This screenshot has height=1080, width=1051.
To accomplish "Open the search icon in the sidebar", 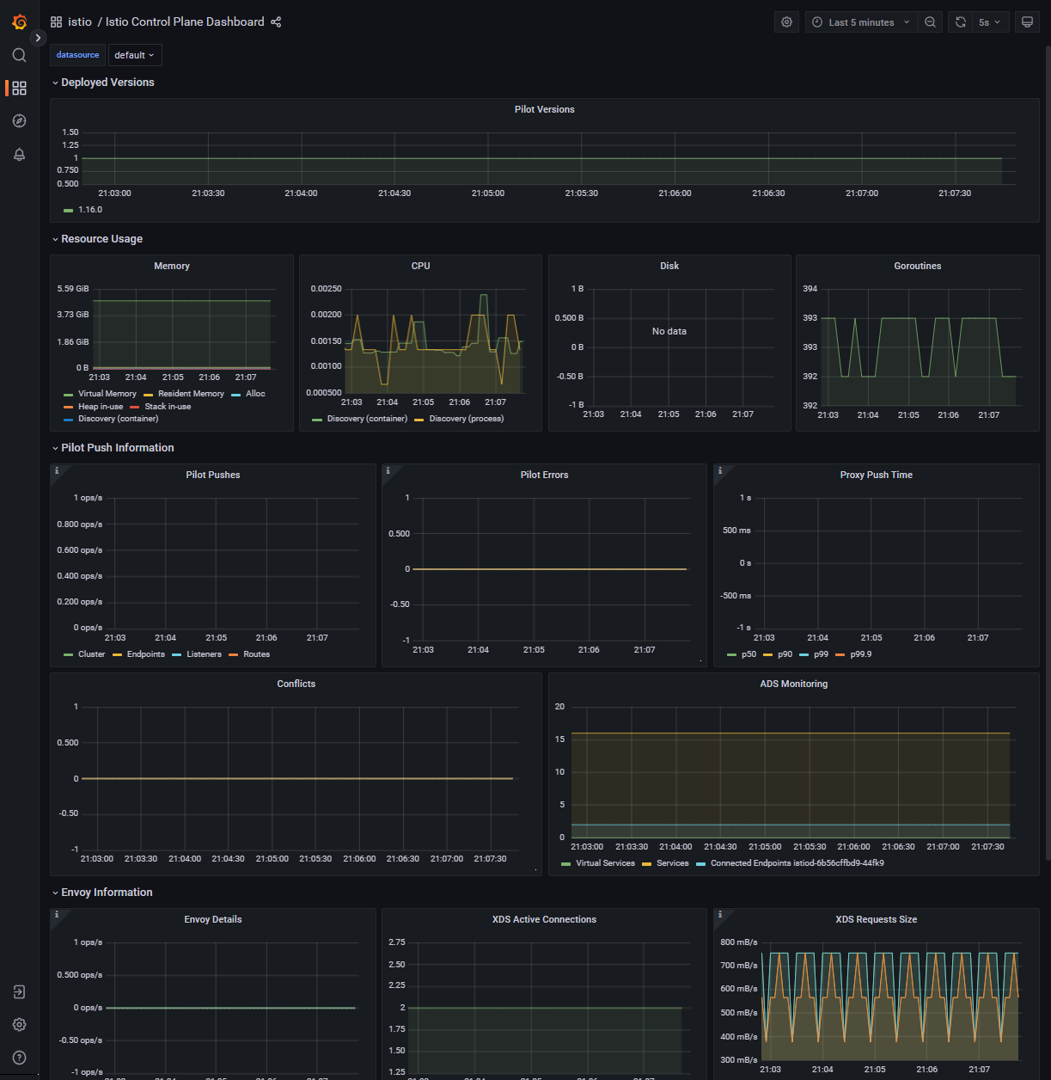I will [19, 55].
